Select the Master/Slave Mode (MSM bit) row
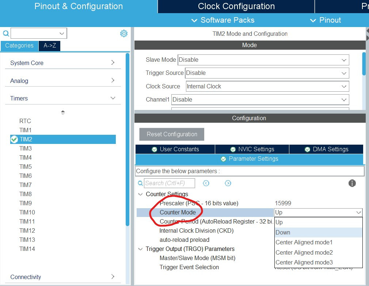The image size is (369, 286). point(197,258)
